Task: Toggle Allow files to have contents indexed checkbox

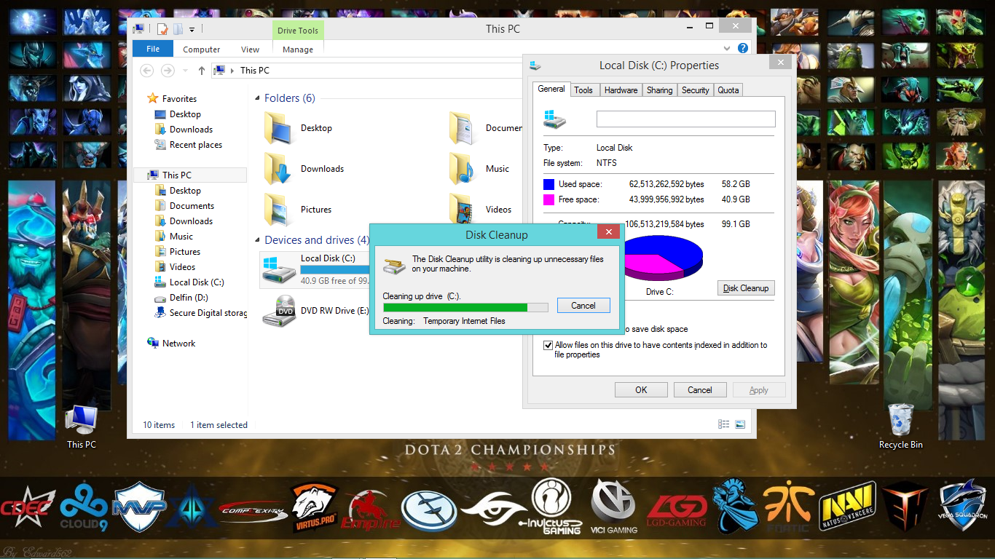Action: [548, 346]
